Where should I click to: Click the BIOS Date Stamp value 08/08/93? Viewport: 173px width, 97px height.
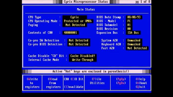click(134, 17)
